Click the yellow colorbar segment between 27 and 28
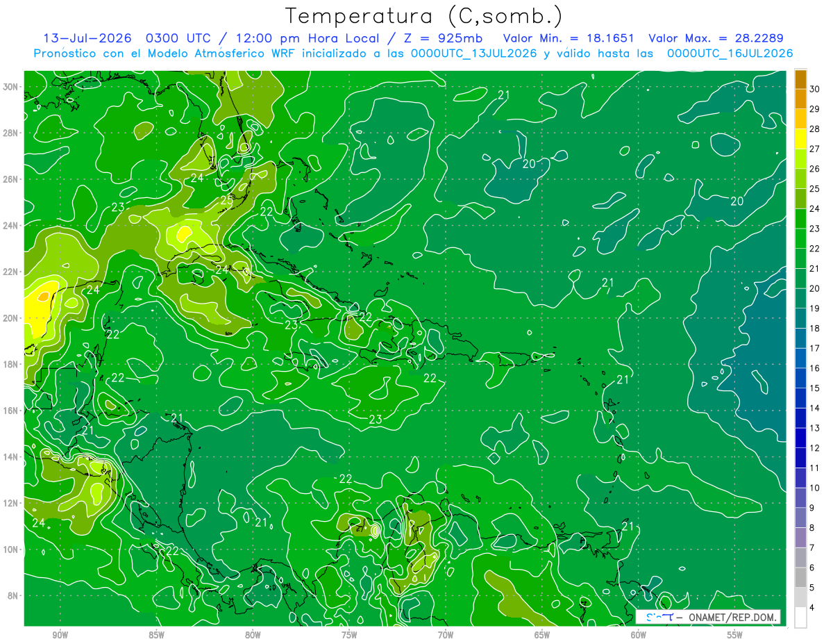The width and height of the screenshot is (833, 644). point(800,139)
